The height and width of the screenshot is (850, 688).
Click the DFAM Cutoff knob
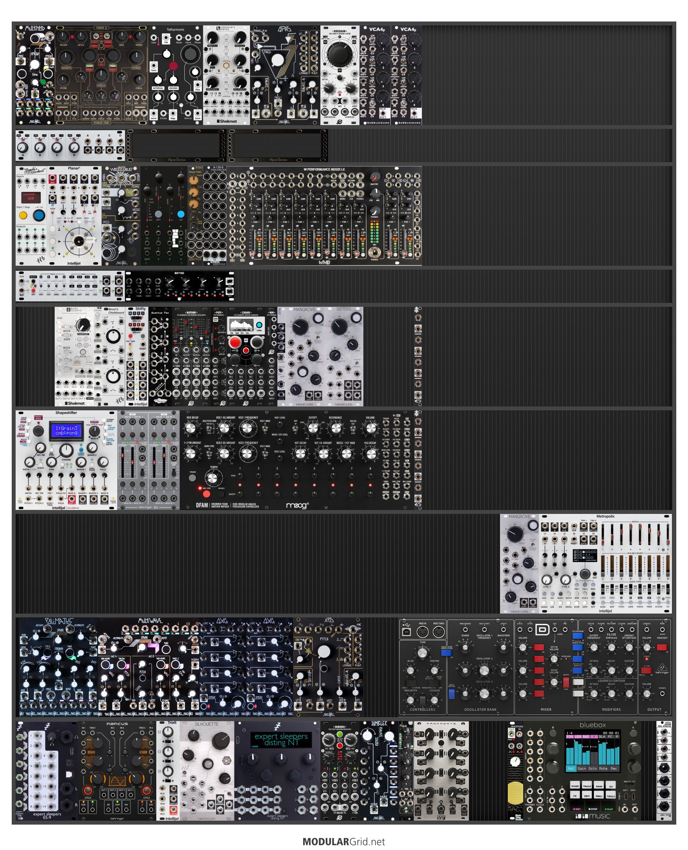click(313, 429)
